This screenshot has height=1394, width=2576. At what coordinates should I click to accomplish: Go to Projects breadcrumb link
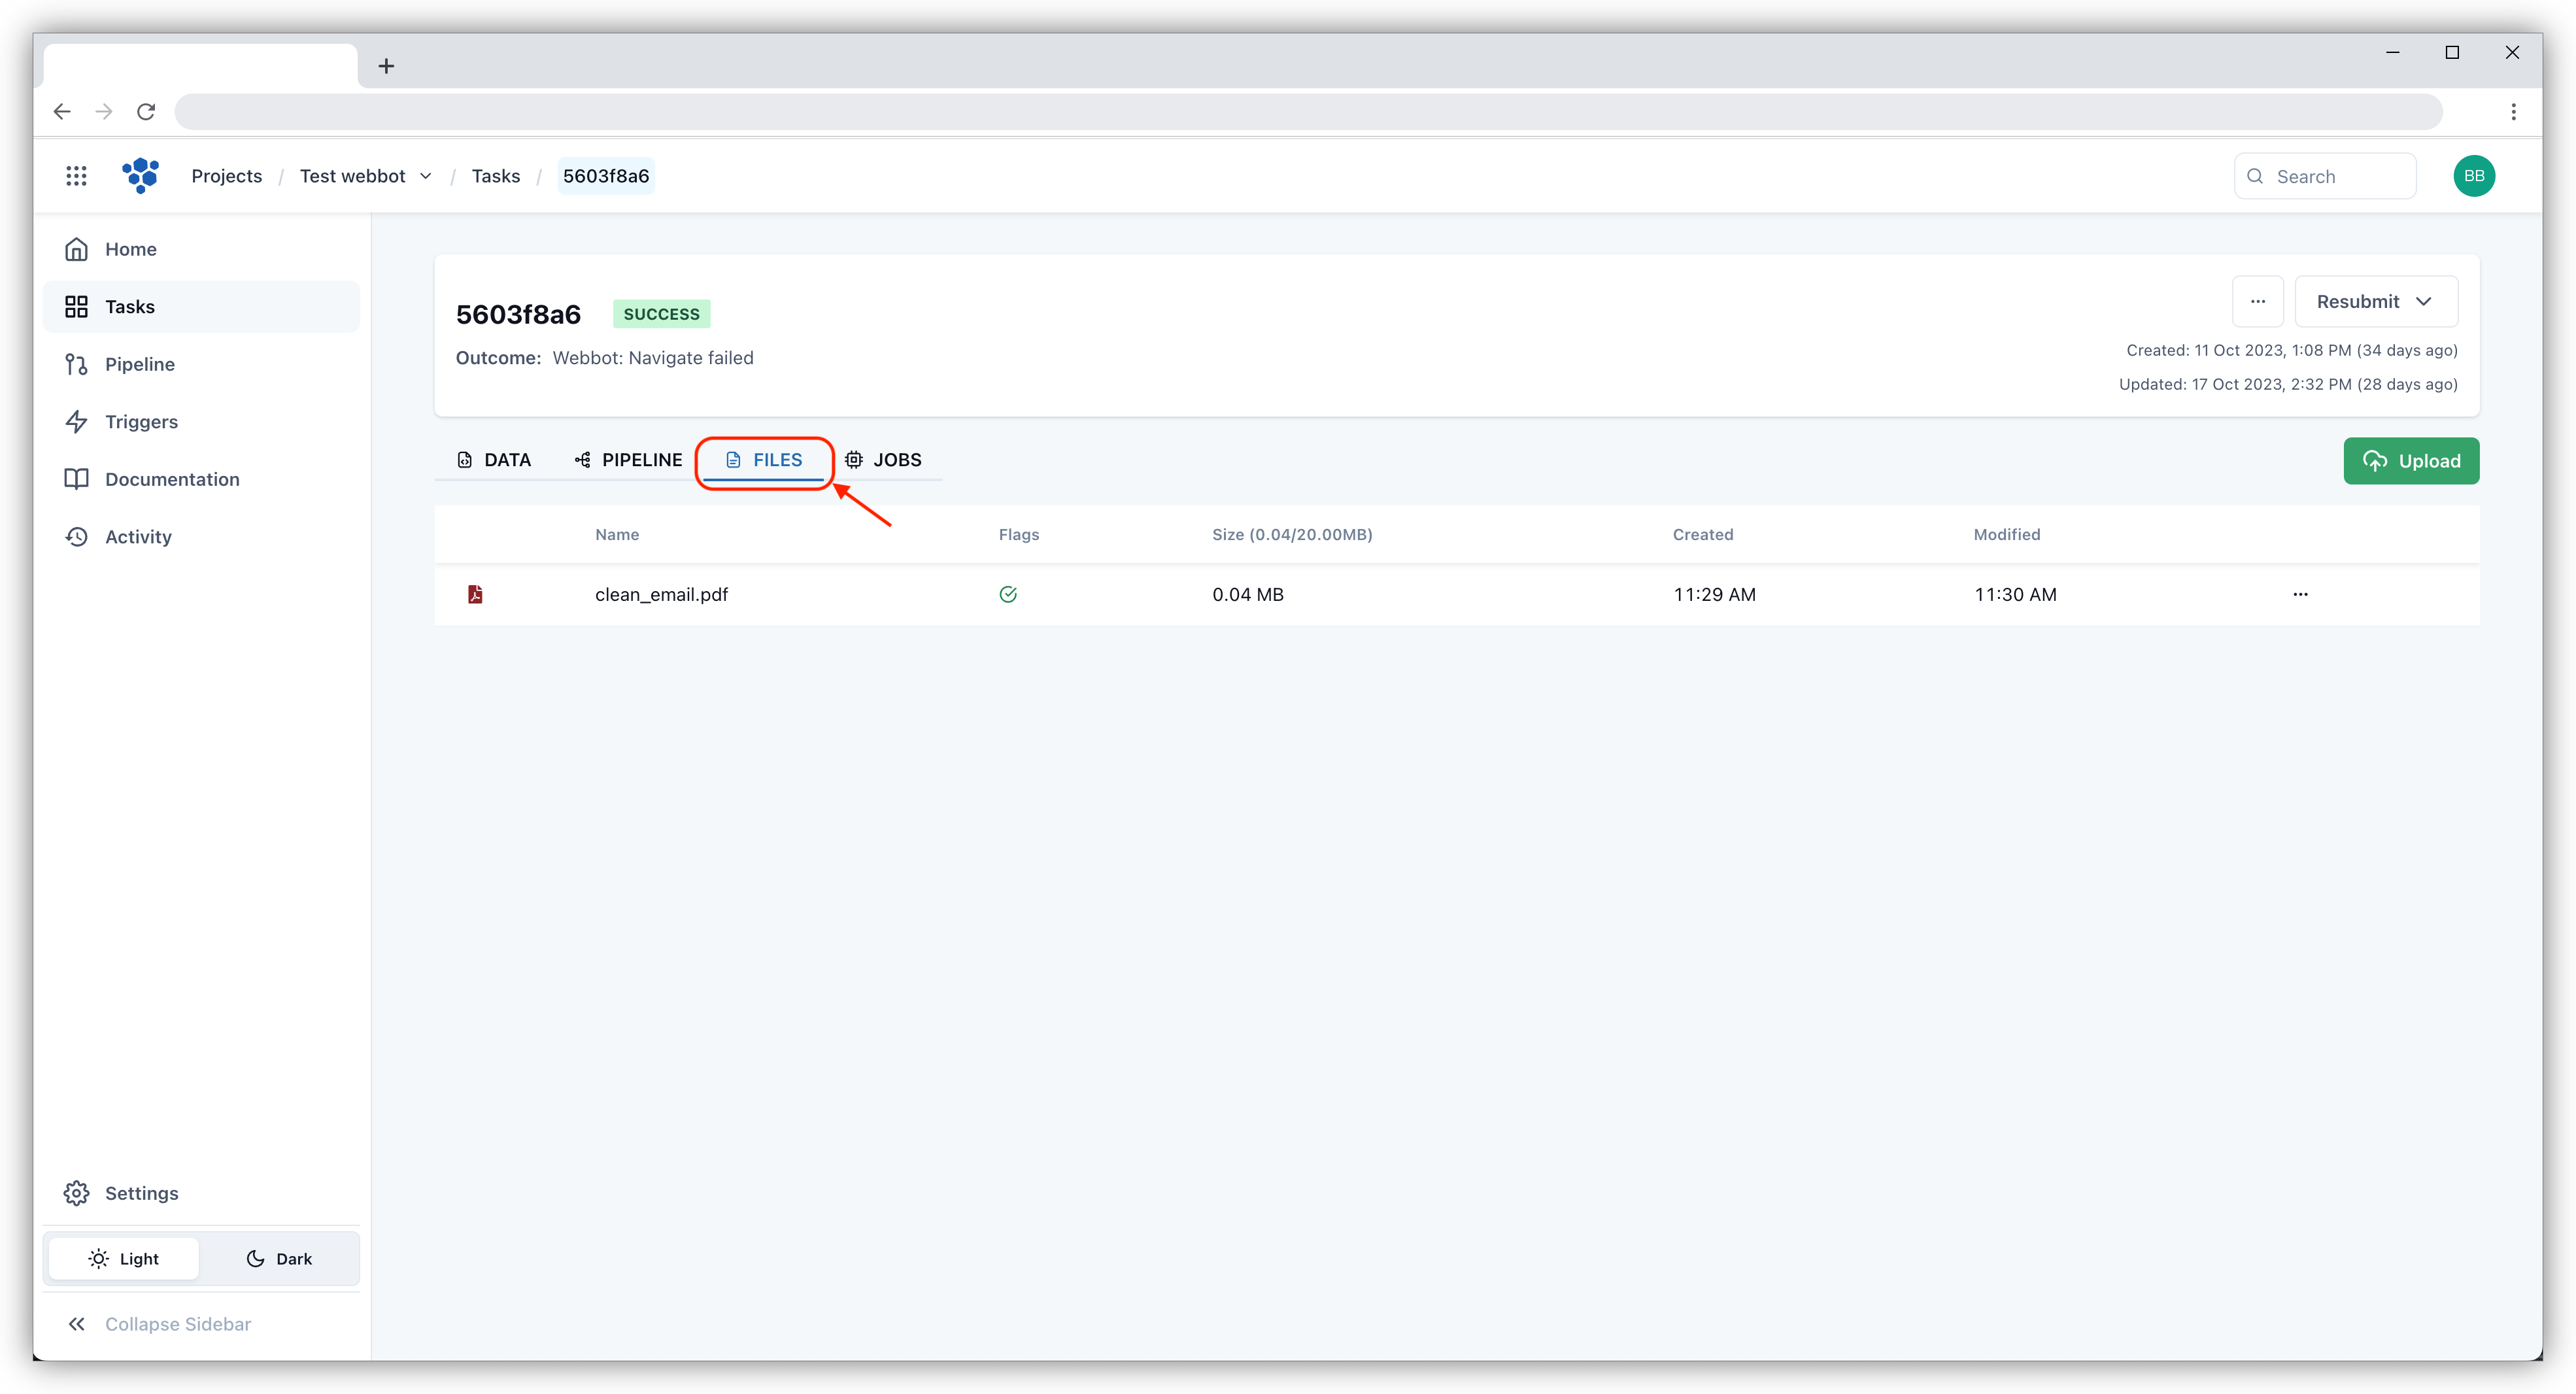(x=227, y=176)
